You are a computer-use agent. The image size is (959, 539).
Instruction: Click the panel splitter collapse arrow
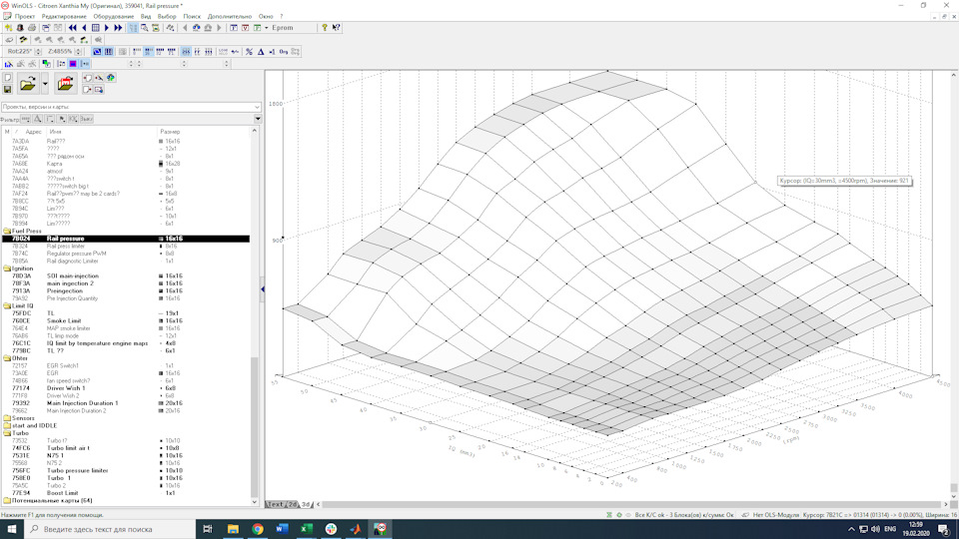pos(263,289)
